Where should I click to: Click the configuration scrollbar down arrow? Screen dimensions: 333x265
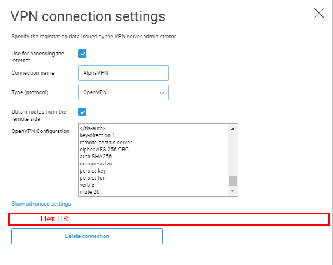click(x=232, y=191)
